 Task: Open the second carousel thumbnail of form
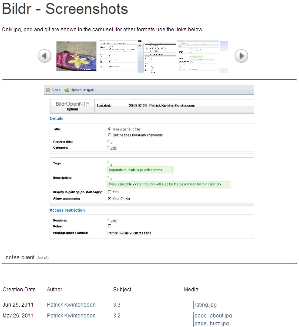[x=118, y=56]
